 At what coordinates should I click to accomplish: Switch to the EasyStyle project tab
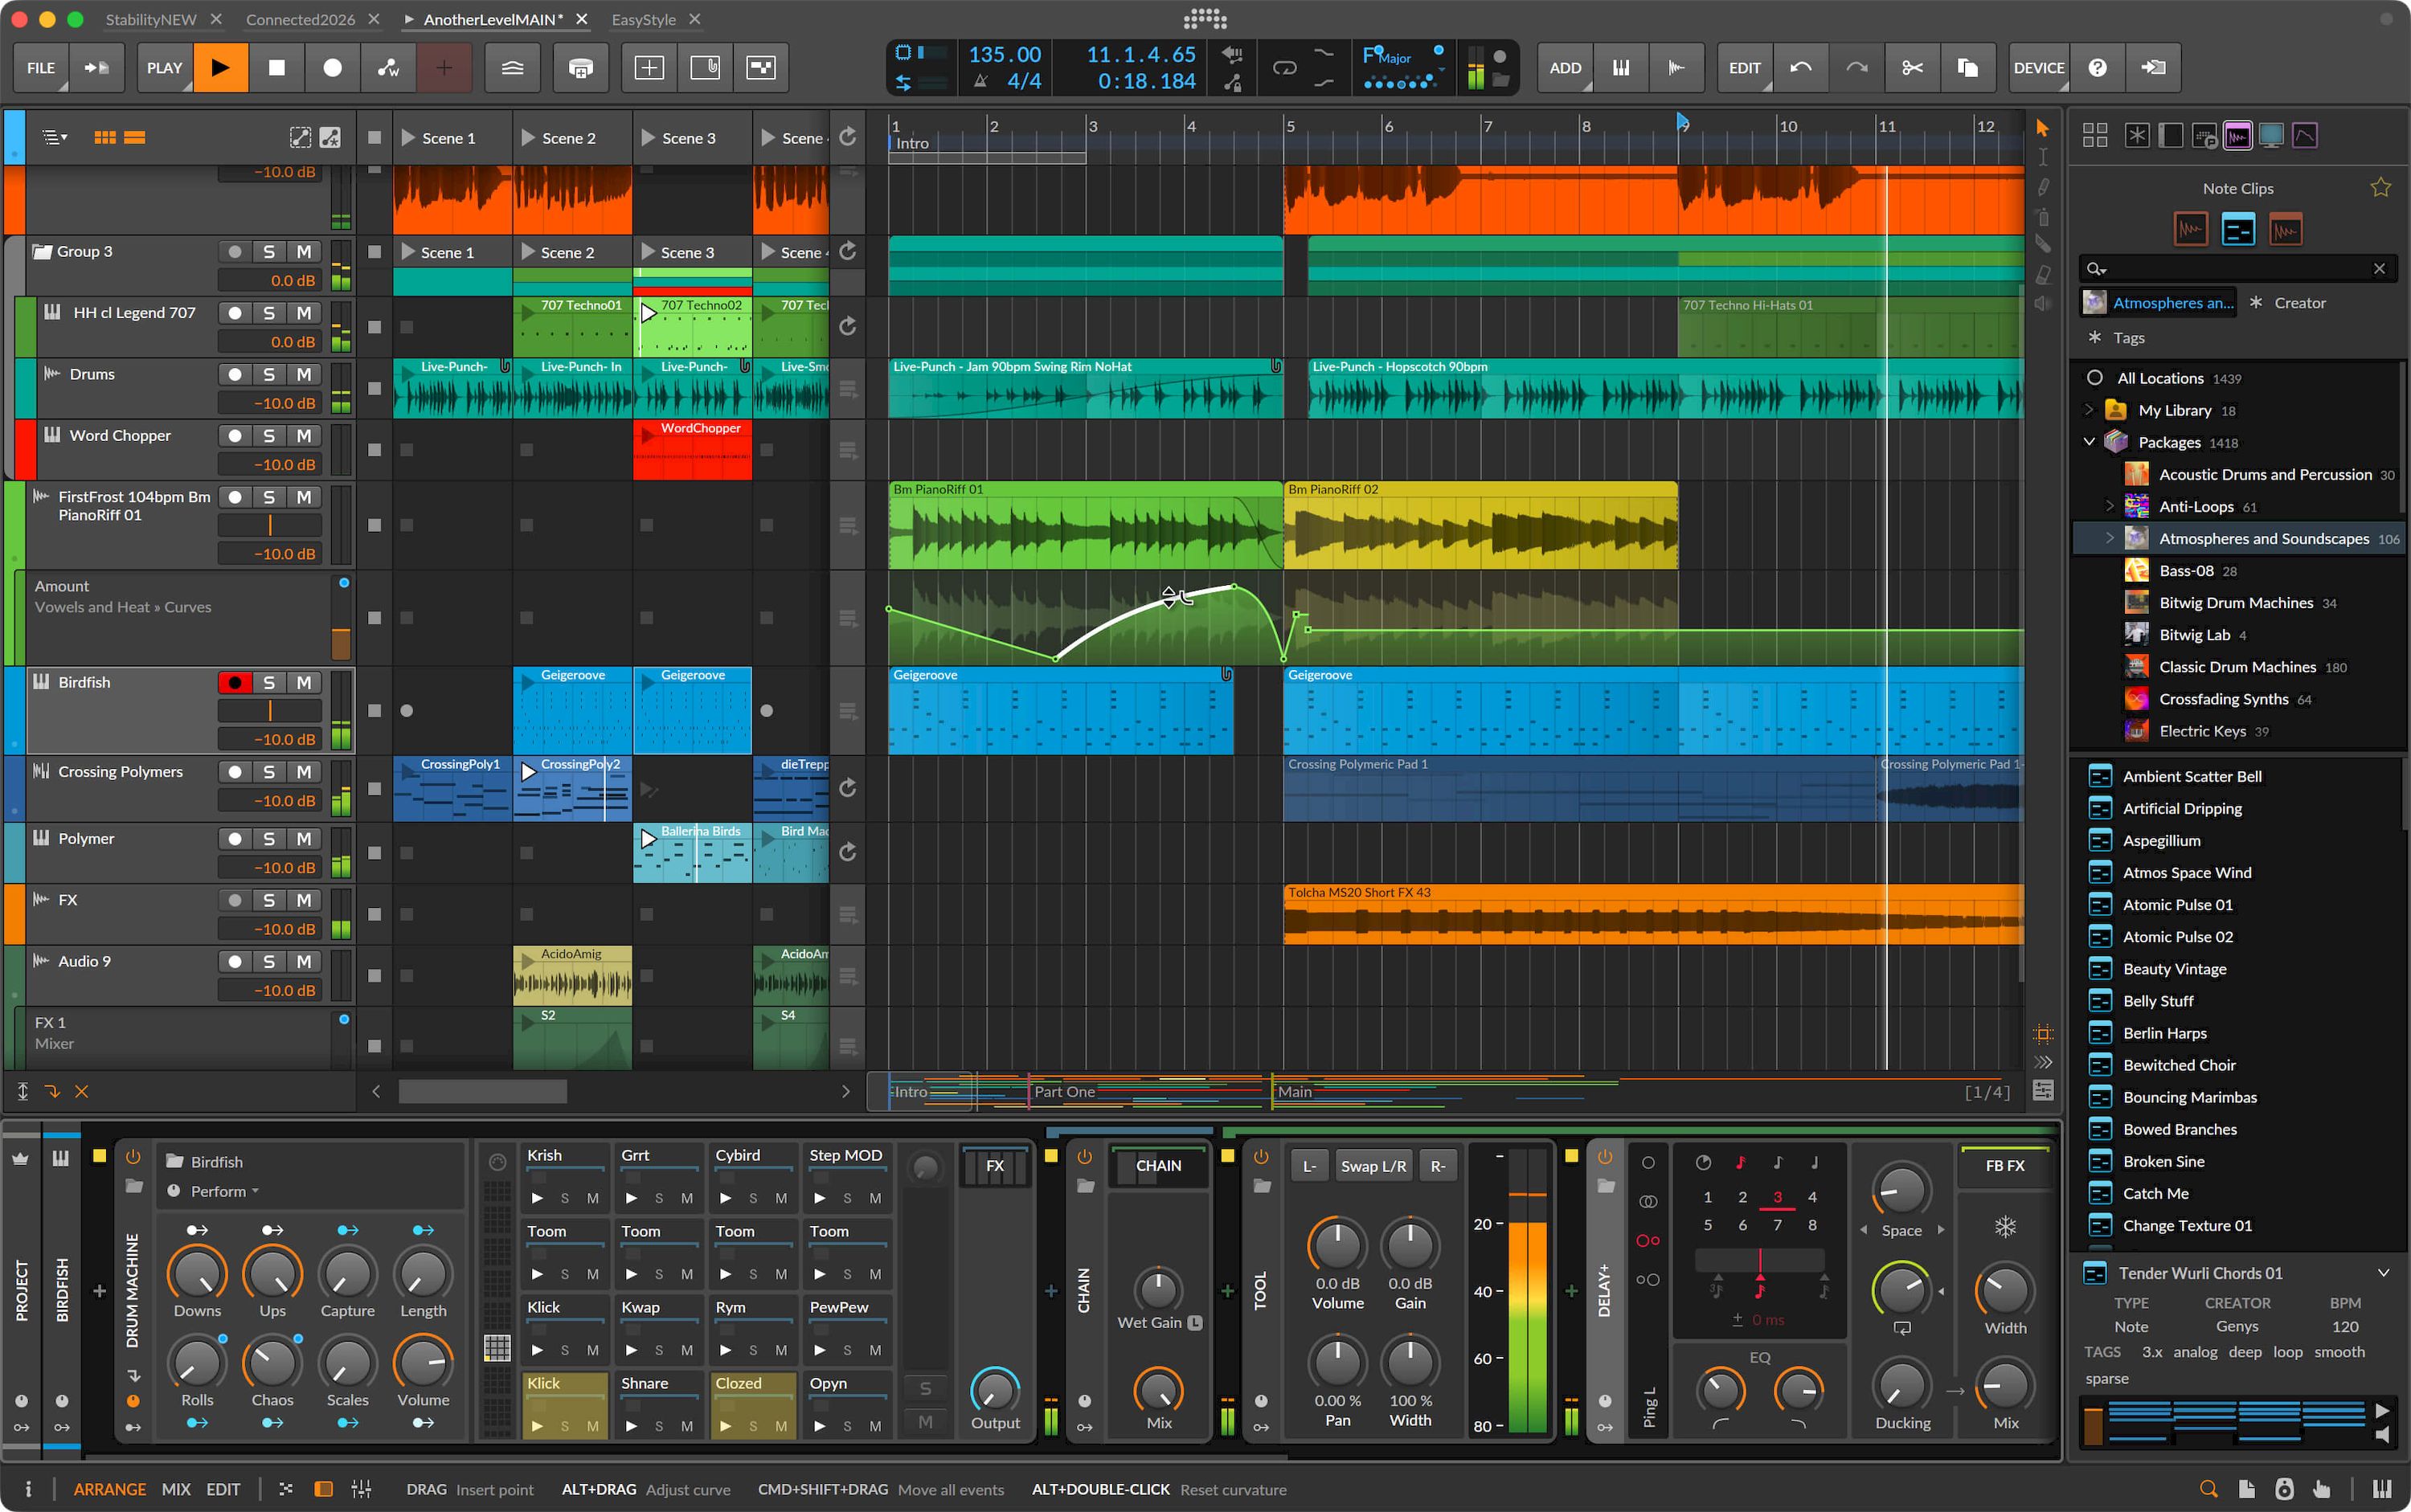point(645,19)
